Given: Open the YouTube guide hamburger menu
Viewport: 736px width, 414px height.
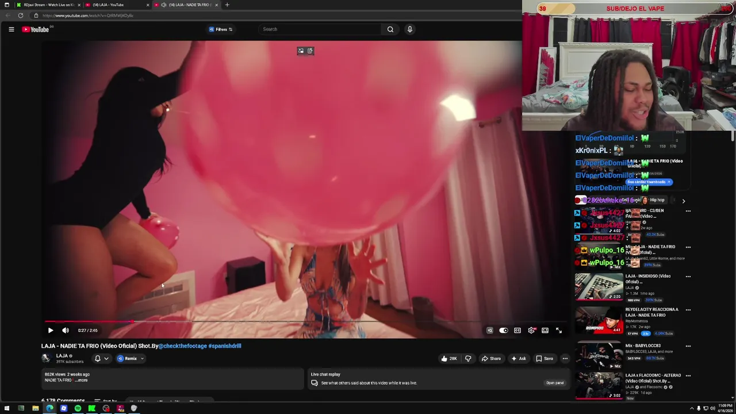Looking at the screenshot, I should pyautogui.click(x=11, y=29).
